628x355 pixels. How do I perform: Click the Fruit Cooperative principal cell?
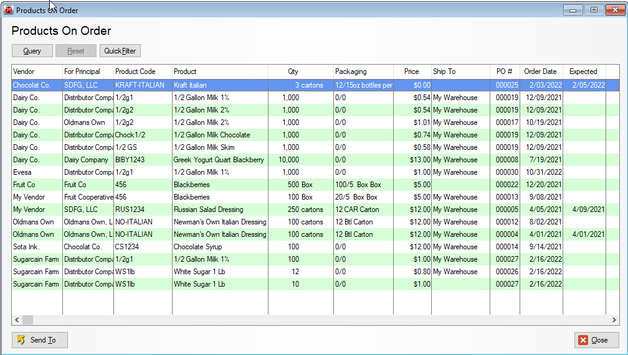click(88, 197)
